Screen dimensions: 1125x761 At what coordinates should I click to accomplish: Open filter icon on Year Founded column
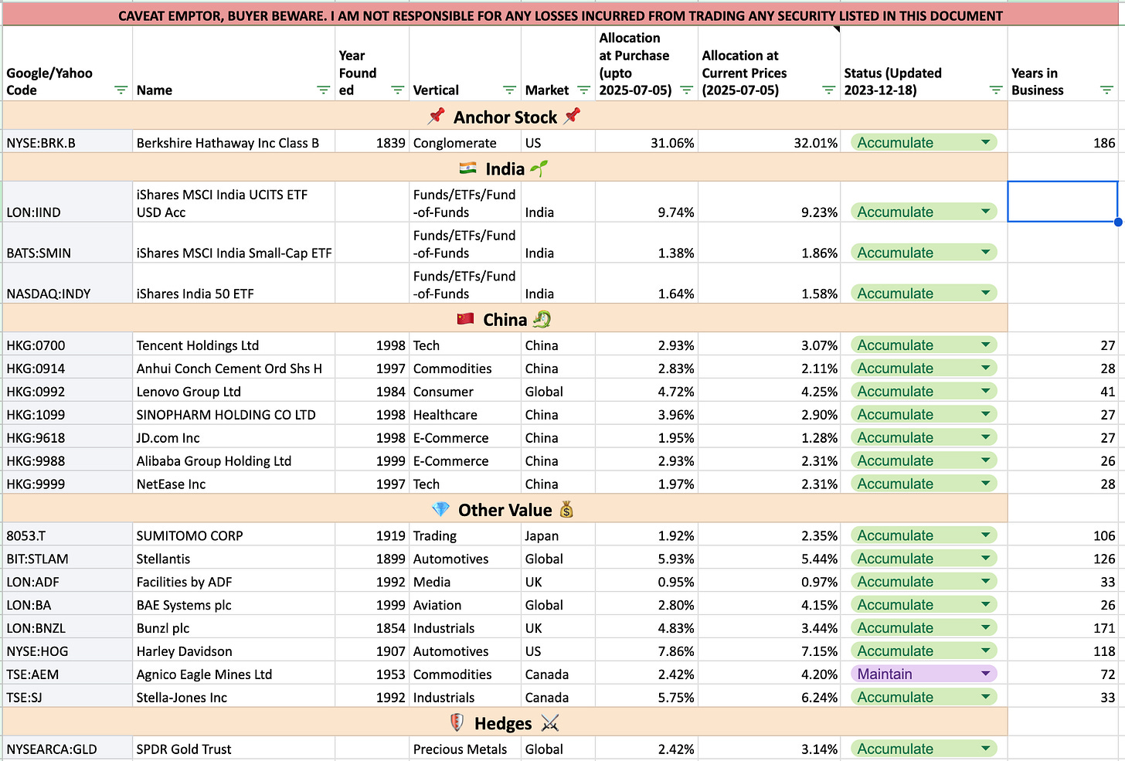click(x=397, y=90)
